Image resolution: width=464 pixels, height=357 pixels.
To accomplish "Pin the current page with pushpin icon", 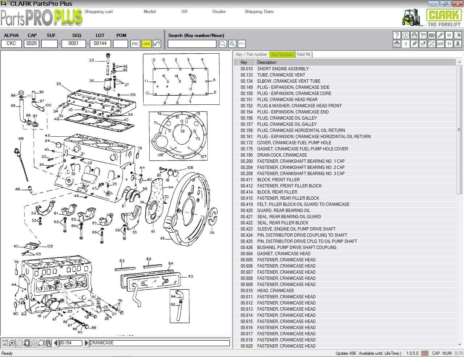I will [414, 44].
